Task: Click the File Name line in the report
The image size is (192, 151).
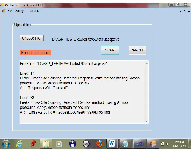Action: click(x=63, y=64)
